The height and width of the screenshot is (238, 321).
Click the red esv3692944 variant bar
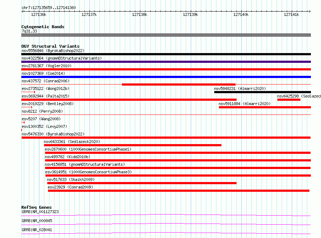[129, 100]
